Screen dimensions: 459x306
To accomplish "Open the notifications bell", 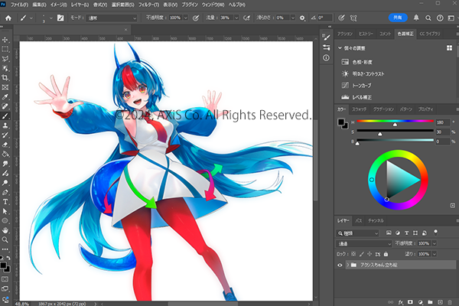I will pos(416,18).
